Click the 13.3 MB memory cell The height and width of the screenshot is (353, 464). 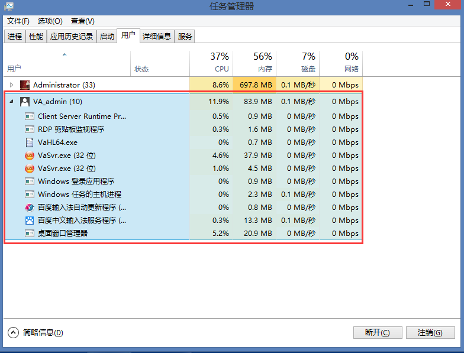(254, 221)
